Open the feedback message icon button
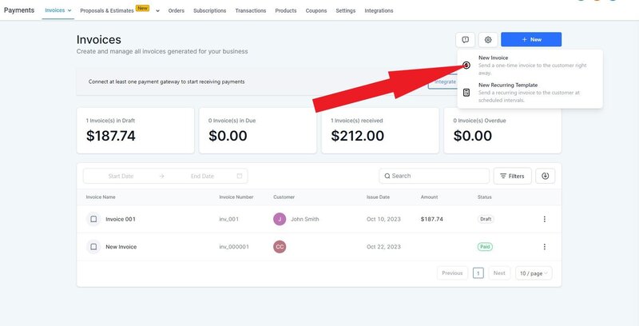 click(x=466, y=39)
